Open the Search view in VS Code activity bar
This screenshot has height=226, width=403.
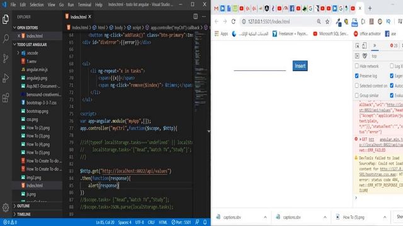coord(6,39)
